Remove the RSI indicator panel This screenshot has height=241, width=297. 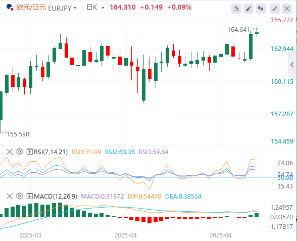click(10, 152)
